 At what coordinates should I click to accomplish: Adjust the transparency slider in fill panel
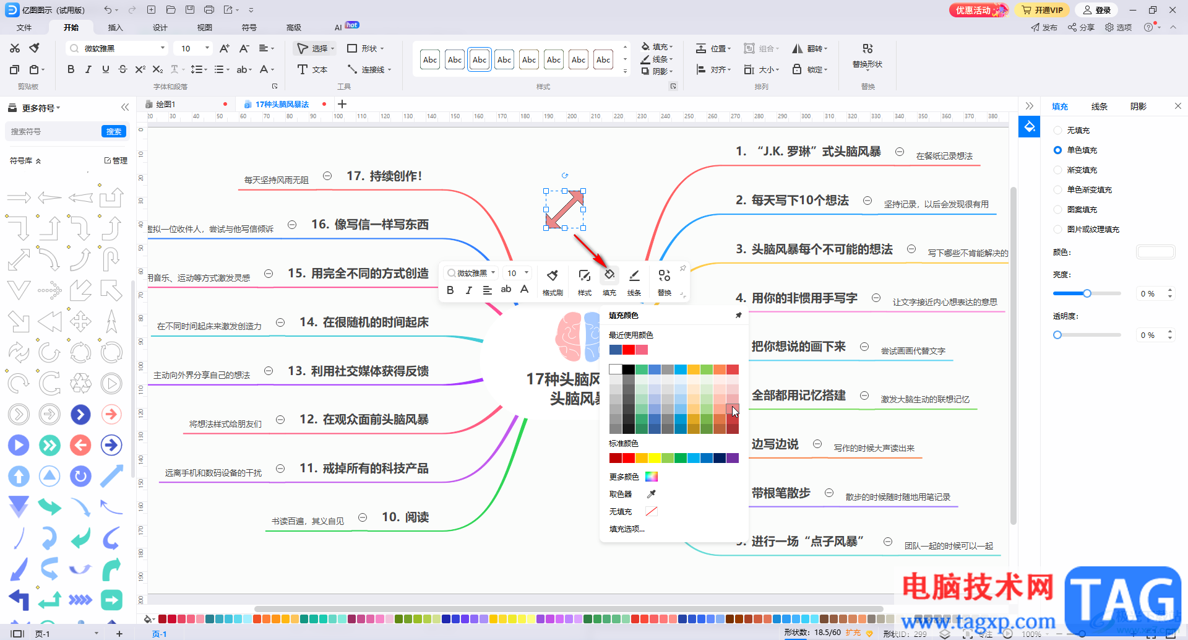point(1087,335)
